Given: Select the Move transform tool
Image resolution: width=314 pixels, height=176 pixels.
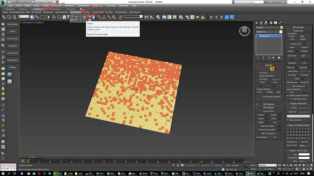Looking at the screenshot, I should tap(54, 17).
